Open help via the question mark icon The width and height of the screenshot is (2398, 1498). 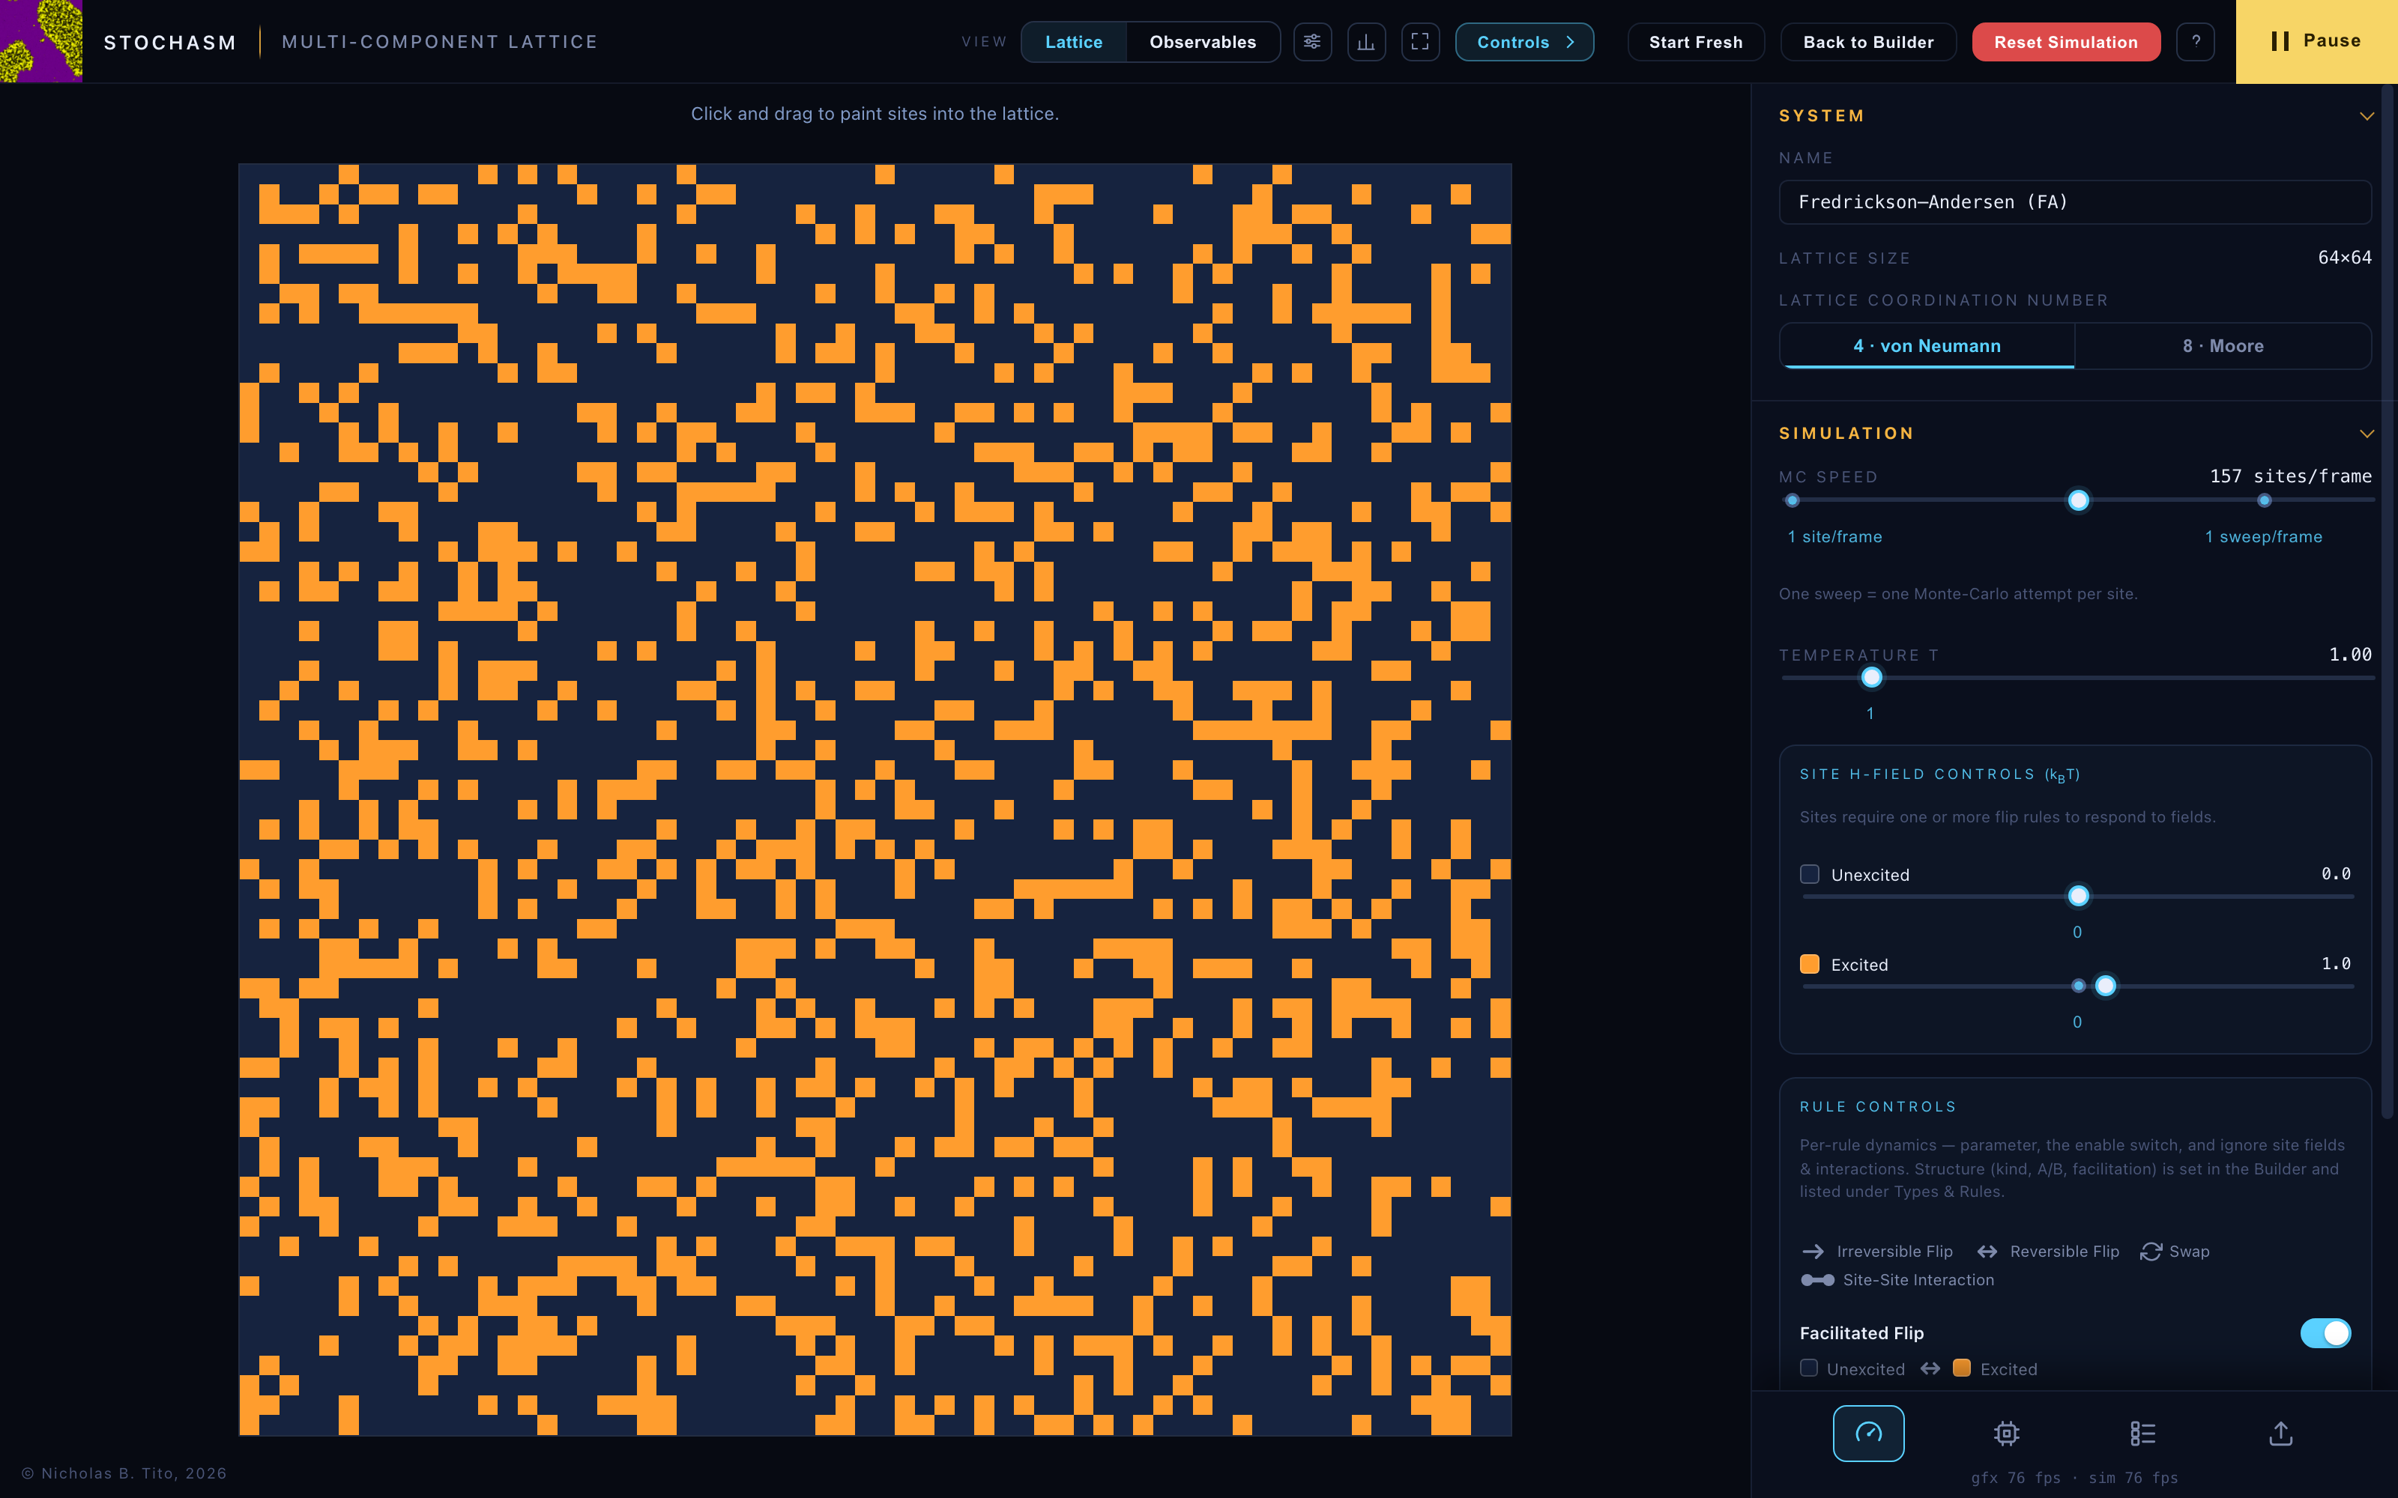[x=2196, y=42]
